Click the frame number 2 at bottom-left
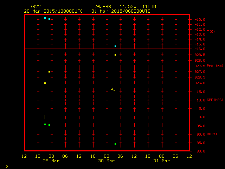225x169 pixels. 7,166
